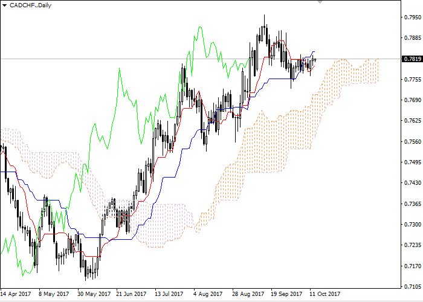
Task: Click the 0.7950 price axis label
Action: (x=412, y=18)
